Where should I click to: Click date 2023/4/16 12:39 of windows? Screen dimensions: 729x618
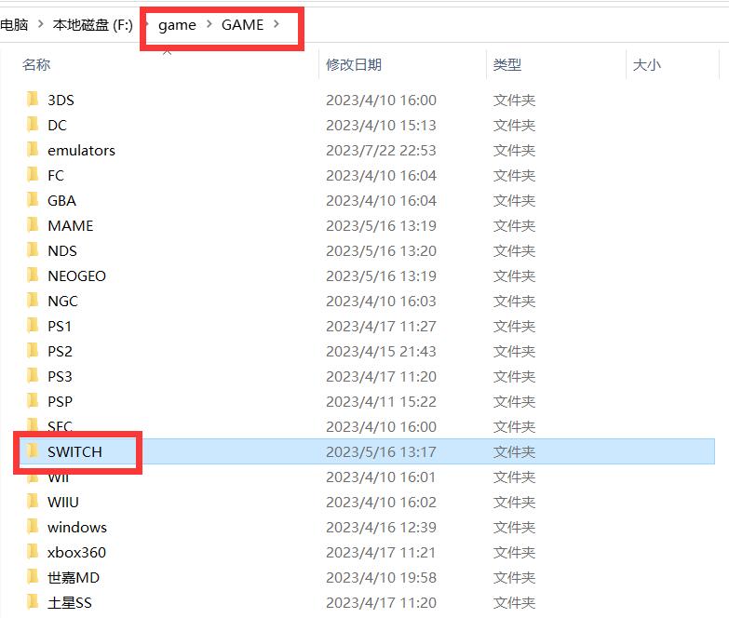click(381, 527)
